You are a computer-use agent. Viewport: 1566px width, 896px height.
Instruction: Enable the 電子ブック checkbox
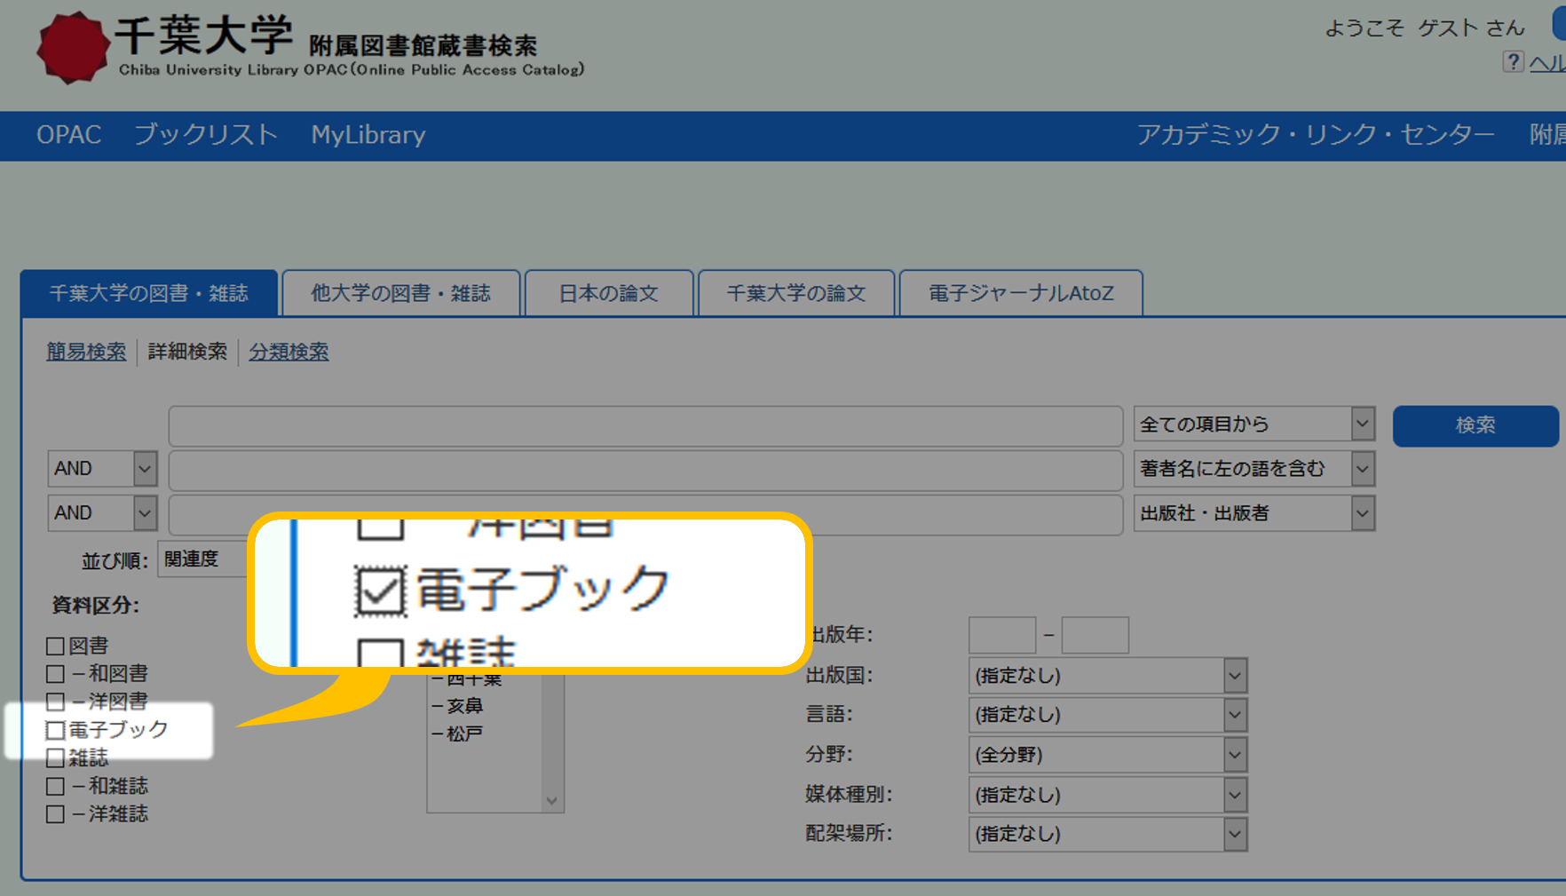coord(55,730)
